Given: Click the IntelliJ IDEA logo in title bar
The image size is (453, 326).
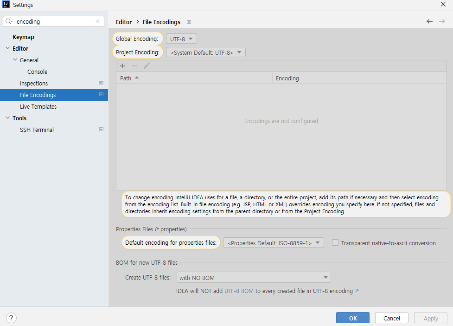Looking at the screenshot, I should pos(6,4).
